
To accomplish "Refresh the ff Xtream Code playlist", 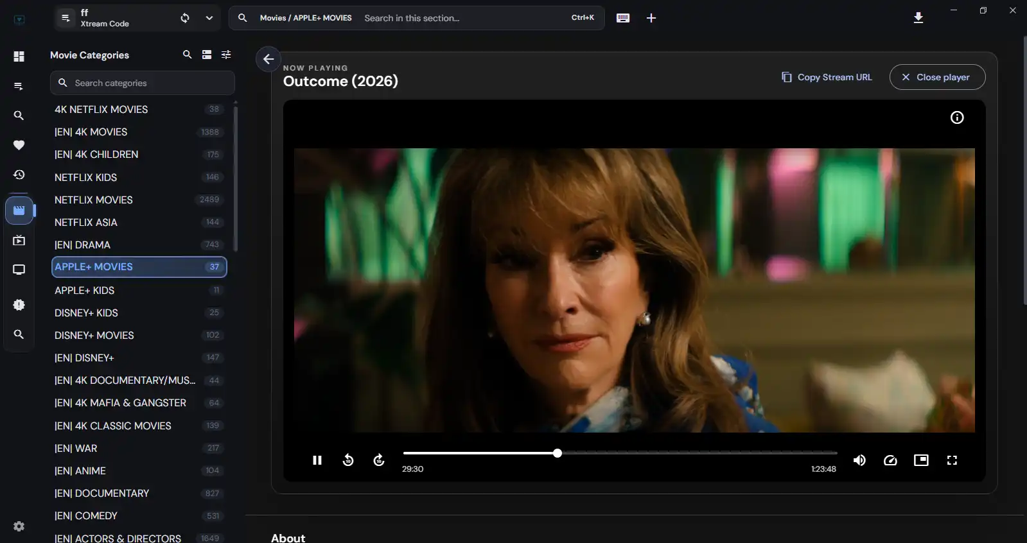I will click(x=185, y=18).
